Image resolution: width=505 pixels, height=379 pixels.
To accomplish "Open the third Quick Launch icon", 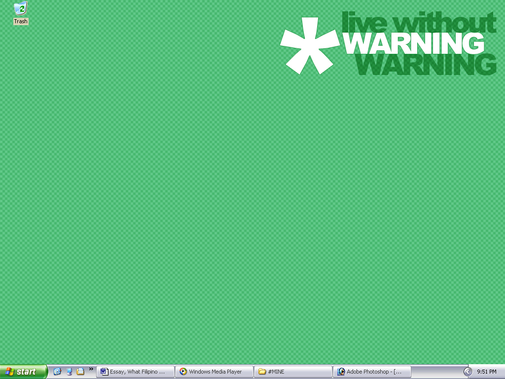I will 80,372.
